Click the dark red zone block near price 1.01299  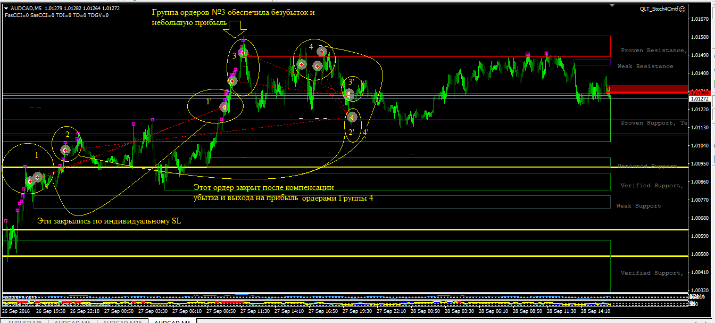[x=647, y=89]
